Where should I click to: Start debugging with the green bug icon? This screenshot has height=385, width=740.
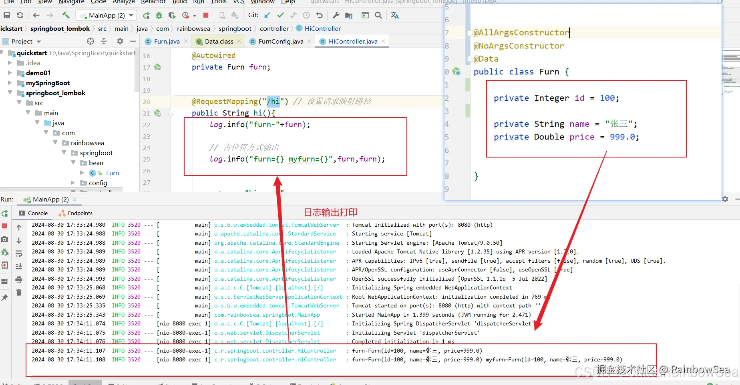[159, 16]
